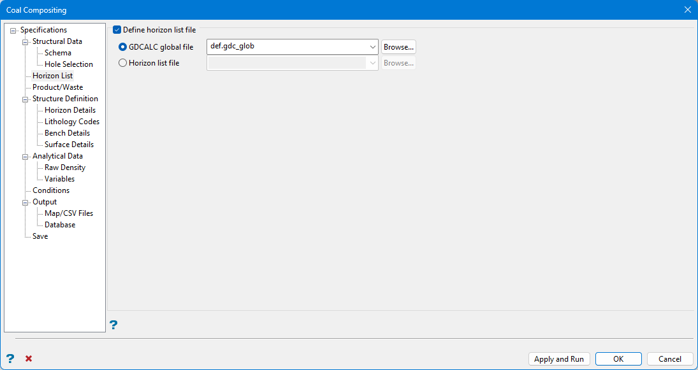Open Bench Details page
Image resolution: width=698 pixels, height=370 pixels.
67,133
